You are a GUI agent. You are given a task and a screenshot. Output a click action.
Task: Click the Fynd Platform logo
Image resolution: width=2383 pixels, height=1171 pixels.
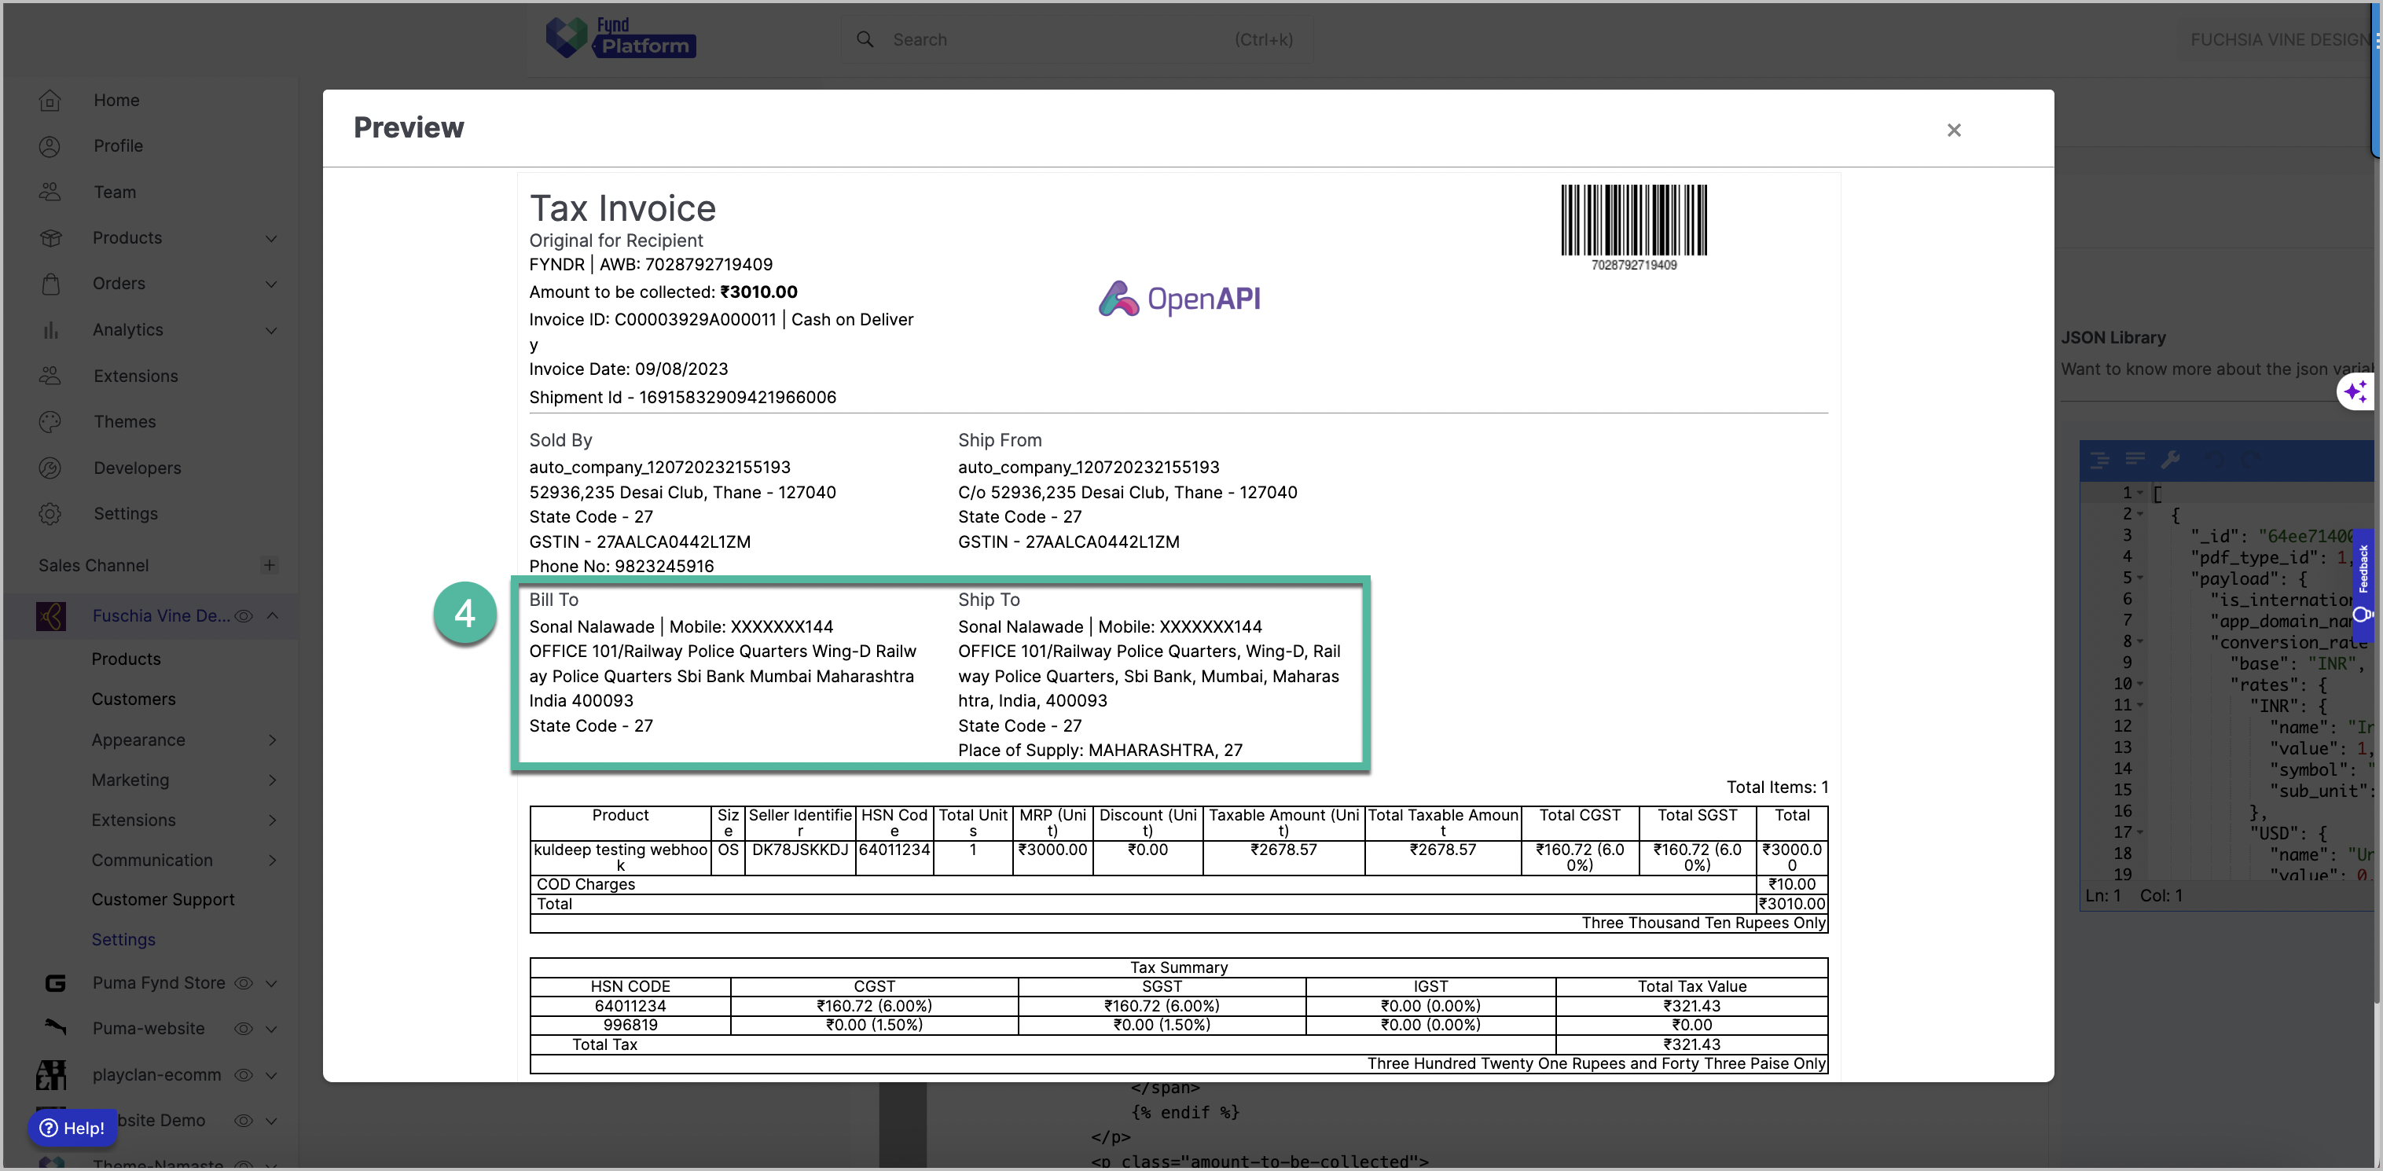tap(621, 38)
